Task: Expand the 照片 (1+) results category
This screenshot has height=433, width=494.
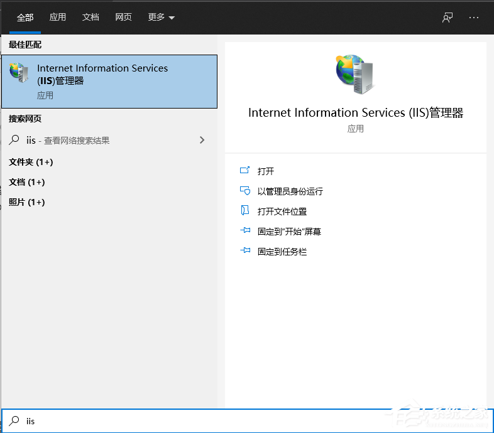Action: 26,202
